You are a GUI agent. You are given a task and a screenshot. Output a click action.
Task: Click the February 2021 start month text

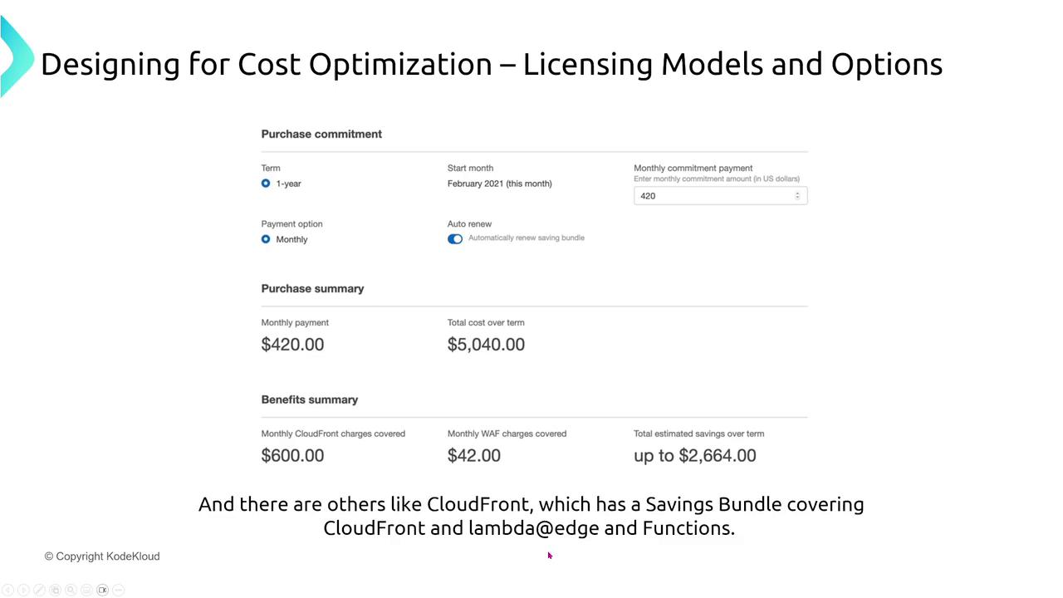(x=499, y=184)
